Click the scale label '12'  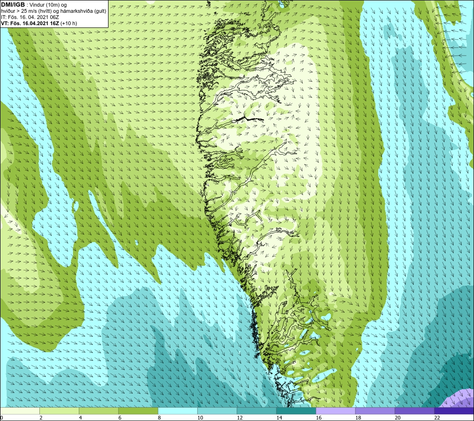(239, 418)
